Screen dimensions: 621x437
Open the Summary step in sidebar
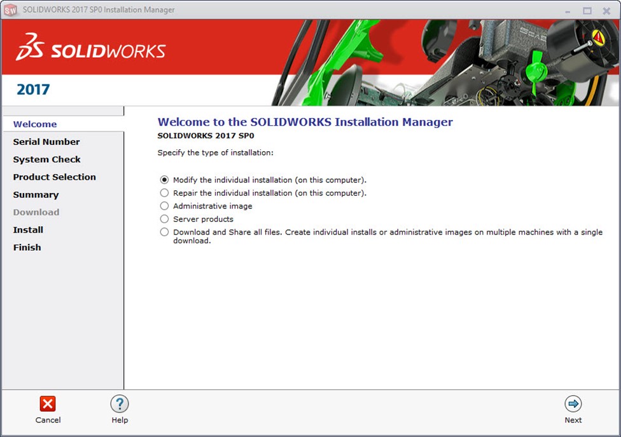click(36, 195)
